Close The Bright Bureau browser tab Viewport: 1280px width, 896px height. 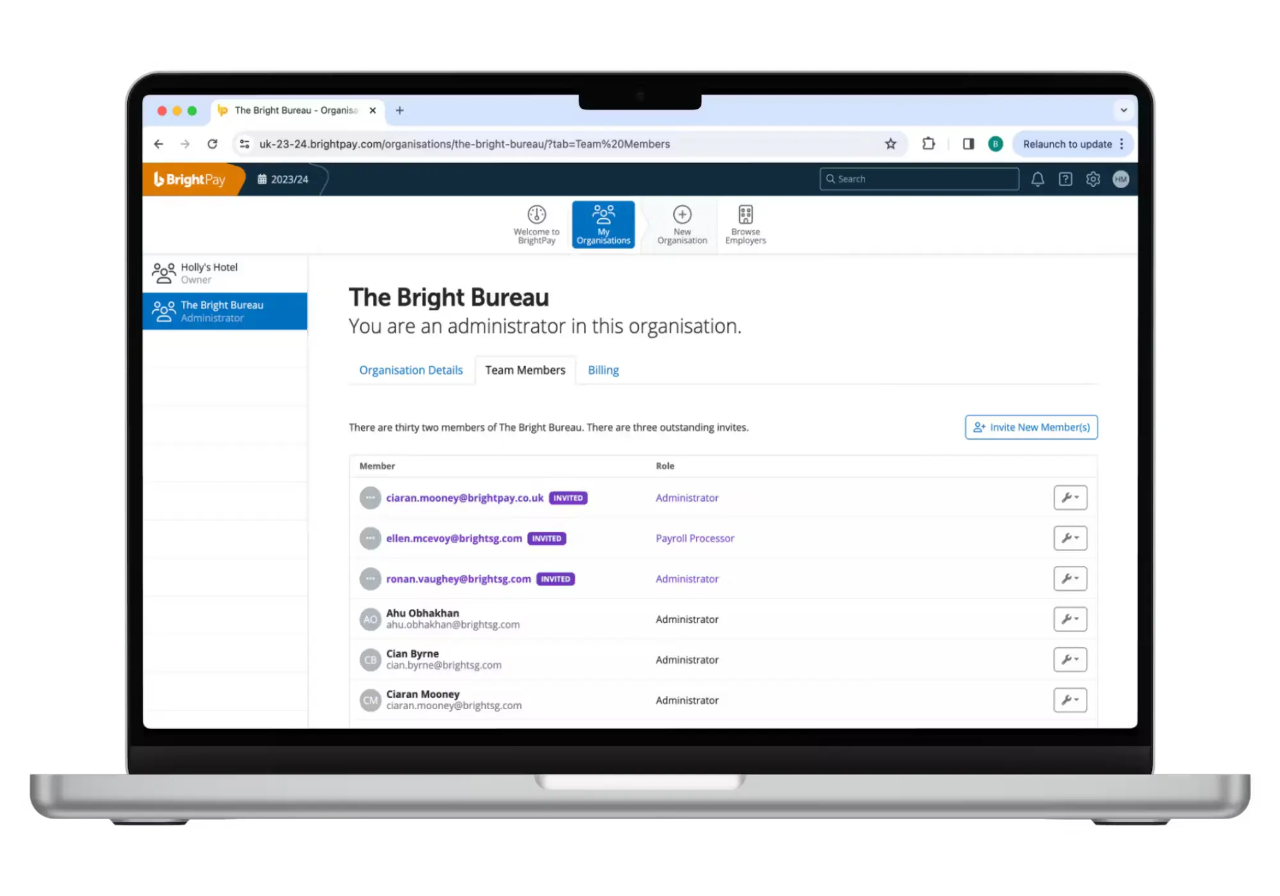(372, 110)
